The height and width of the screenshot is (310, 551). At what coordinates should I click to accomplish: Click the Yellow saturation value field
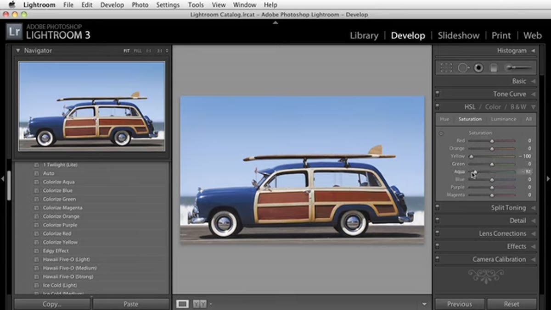526,156
